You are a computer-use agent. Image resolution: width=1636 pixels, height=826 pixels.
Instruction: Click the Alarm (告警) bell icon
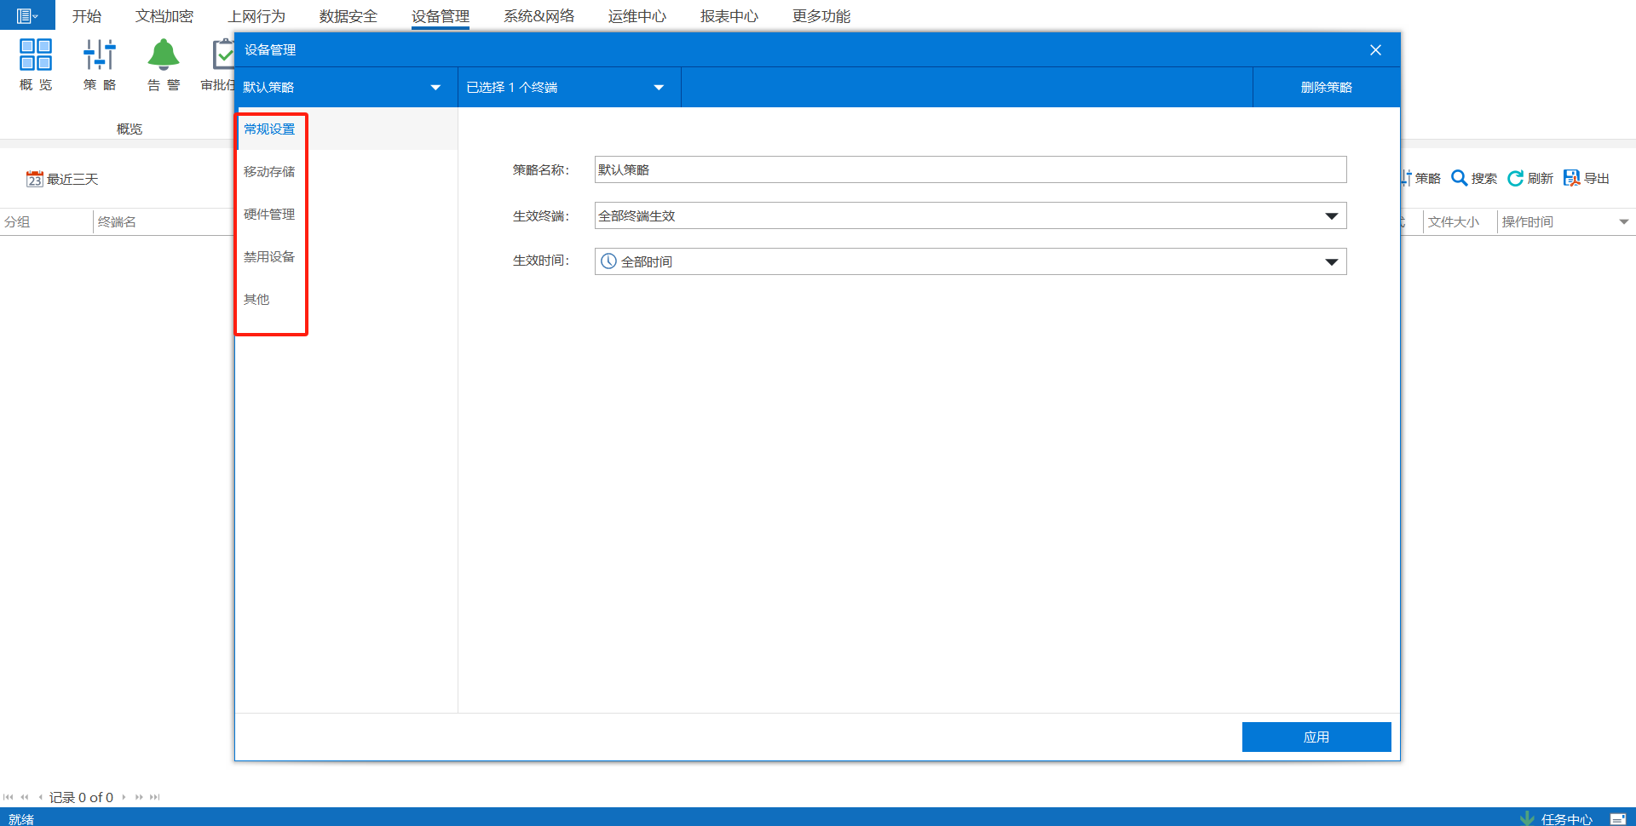pyautogui.click(x=163, y=54)
